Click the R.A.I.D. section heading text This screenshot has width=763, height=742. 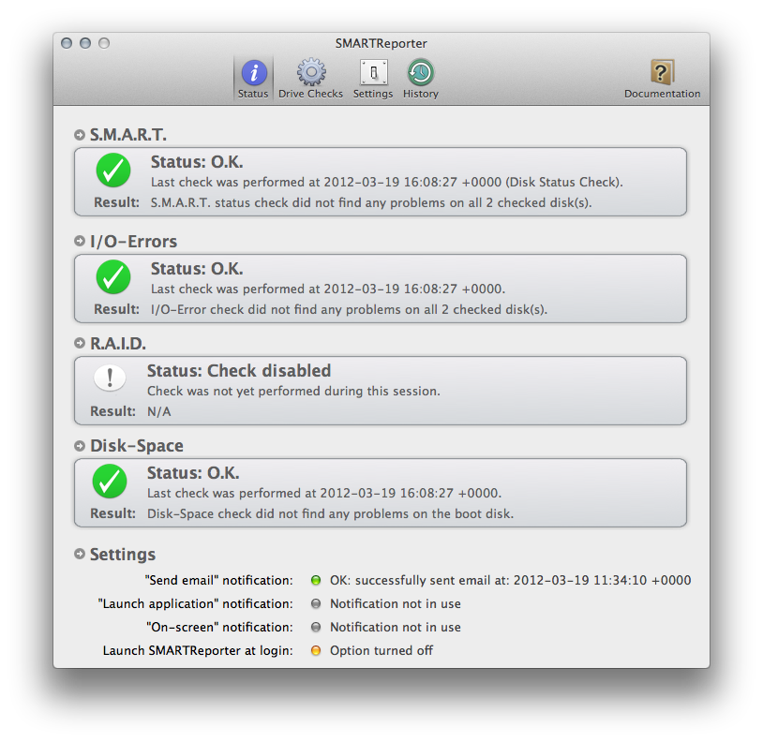[118, 344]
